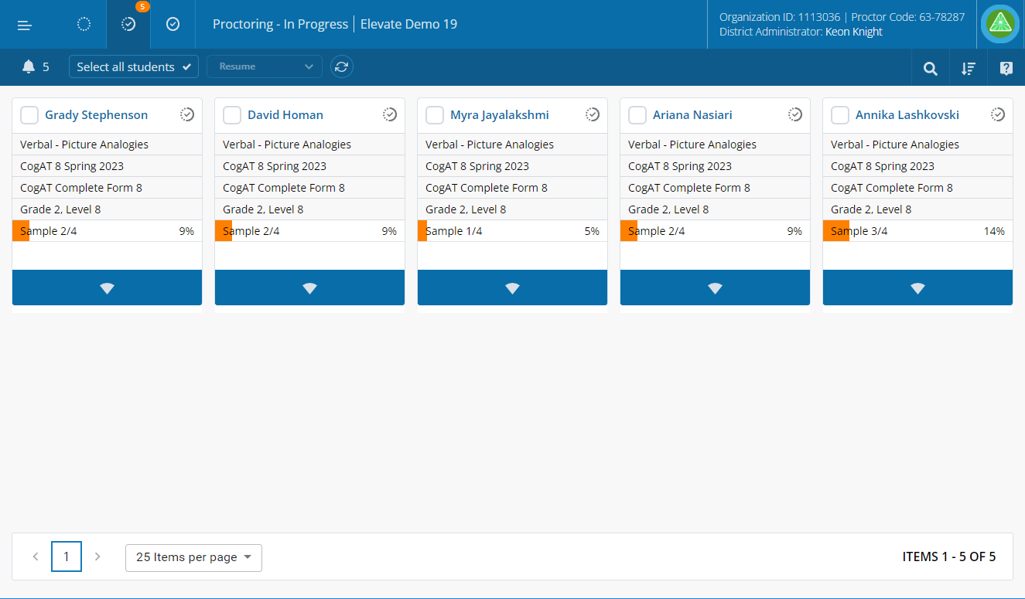Image resolution: width=1025 pixels, height=599 pixels.
Task: Click 14% value on Annika's card
Action: pos(994,231)
